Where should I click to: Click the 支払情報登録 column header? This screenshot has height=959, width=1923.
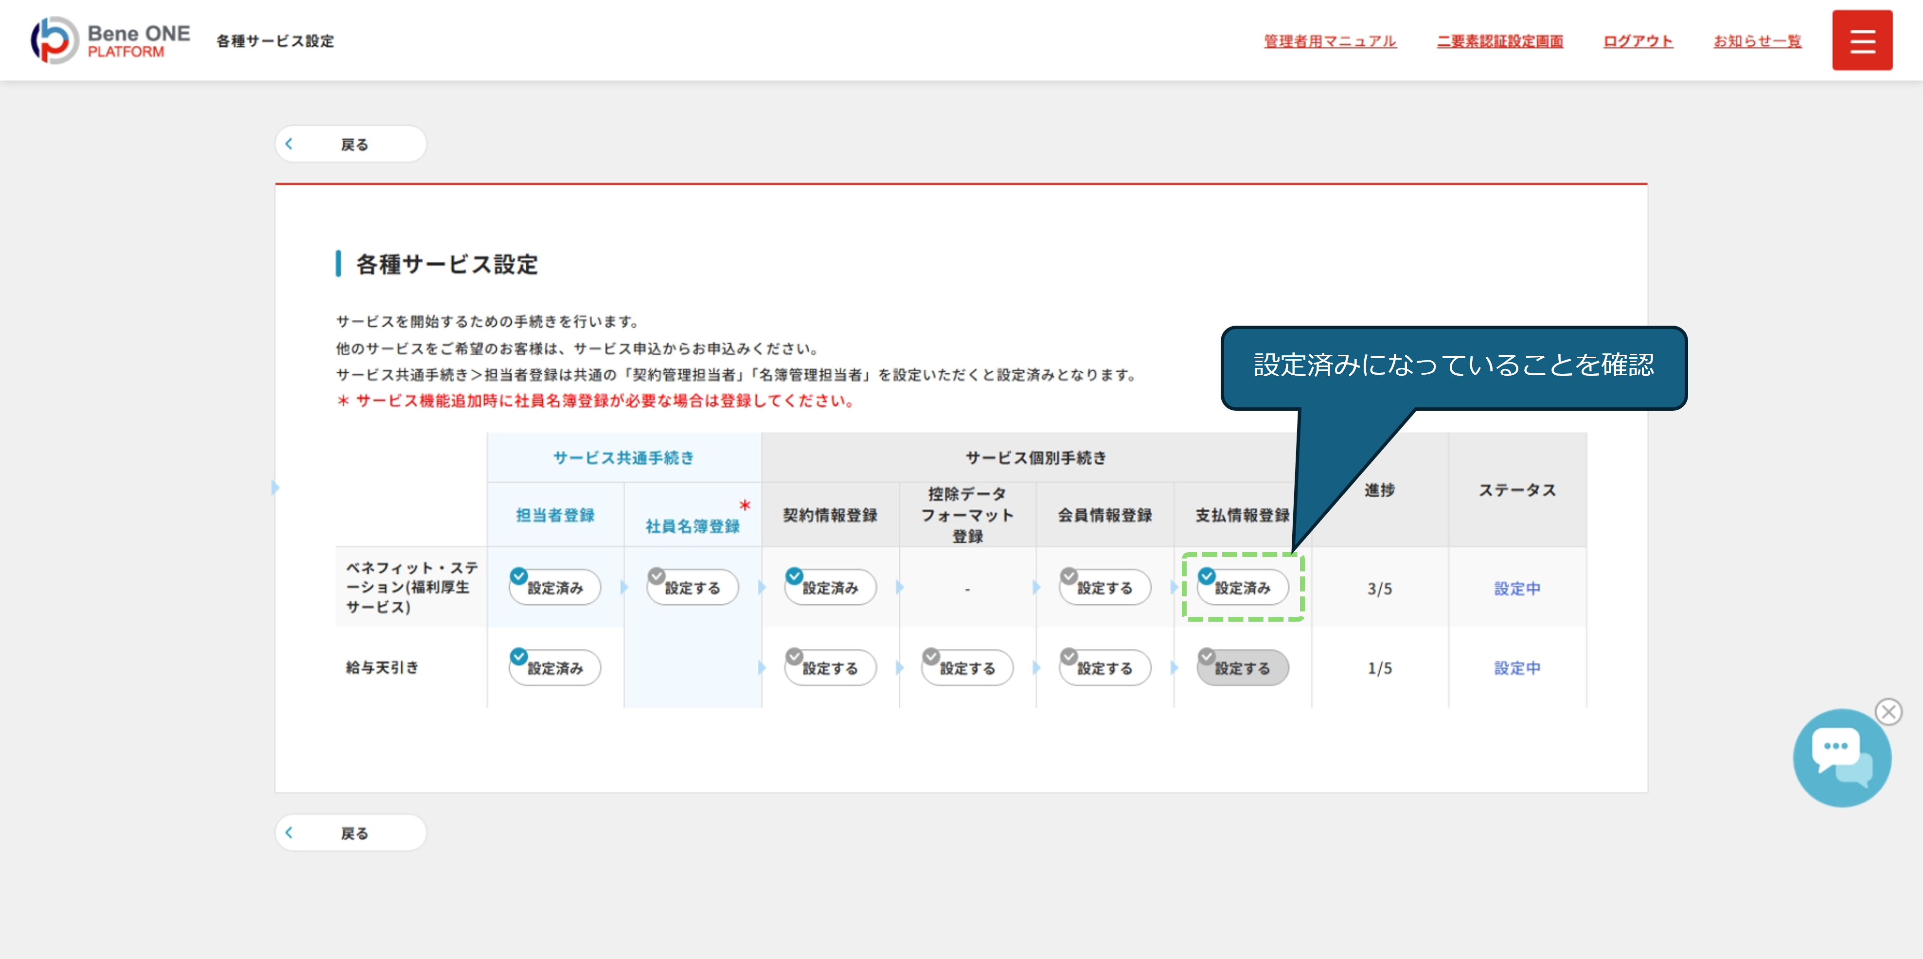(x=1242, y=515)
